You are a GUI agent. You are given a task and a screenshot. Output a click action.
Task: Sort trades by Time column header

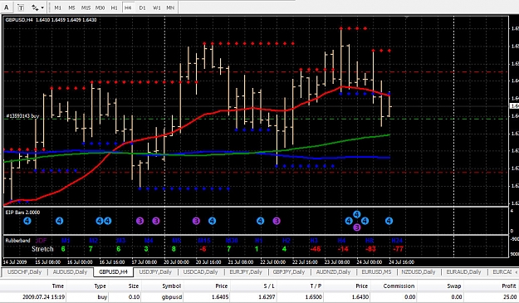coord(57,286)
